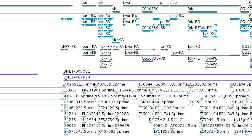The width and height of the screenshot is (252, 136).
Task: Select the lok-RA transcript
Action: pos(106,19)
